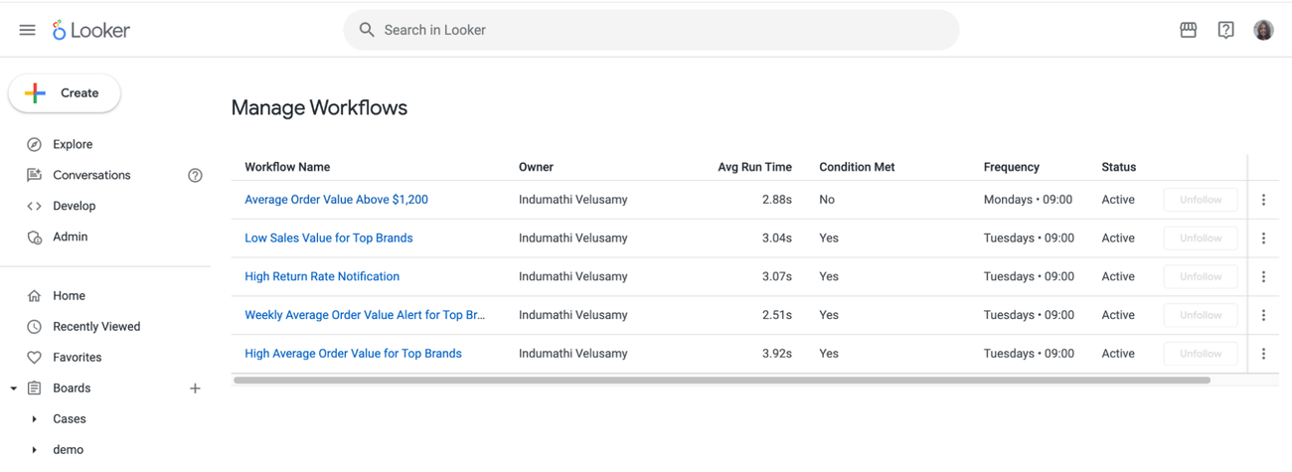This screenshot has height=472, width=1292.
Task: Click the 3.04s run time value
Action: tap(777, 238)
